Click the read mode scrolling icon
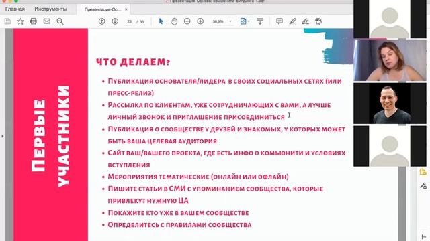 (x=260, y=21)
